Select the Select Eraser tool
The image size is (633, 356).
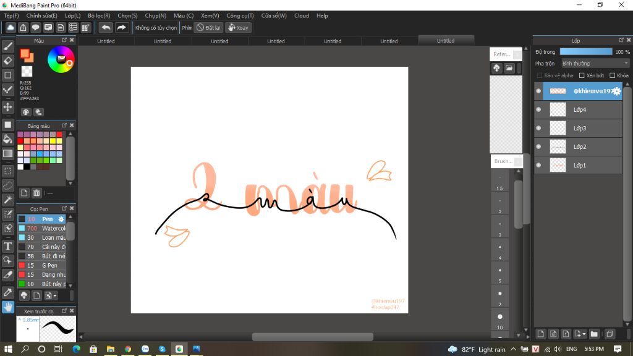(7, 228)
